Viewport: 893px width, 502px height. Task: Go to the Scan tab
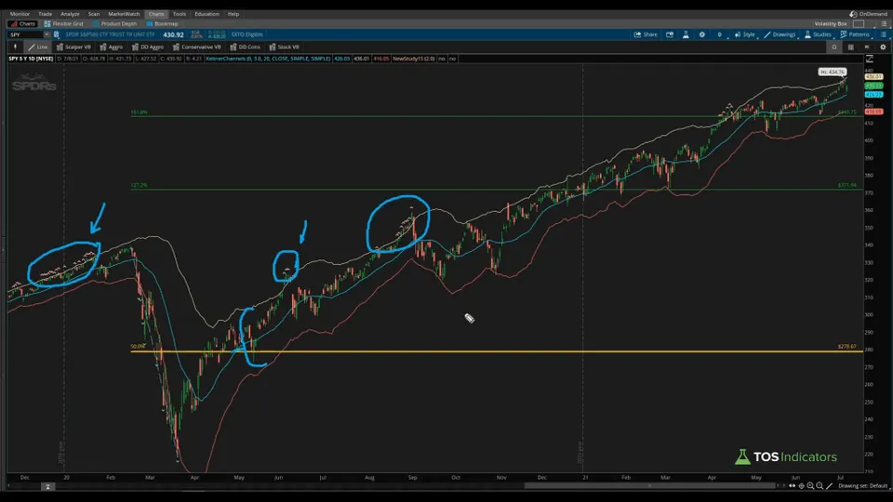[94, 14]
